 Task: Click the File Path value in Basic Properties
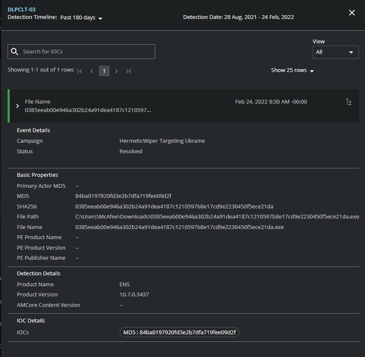click(217, 217)
